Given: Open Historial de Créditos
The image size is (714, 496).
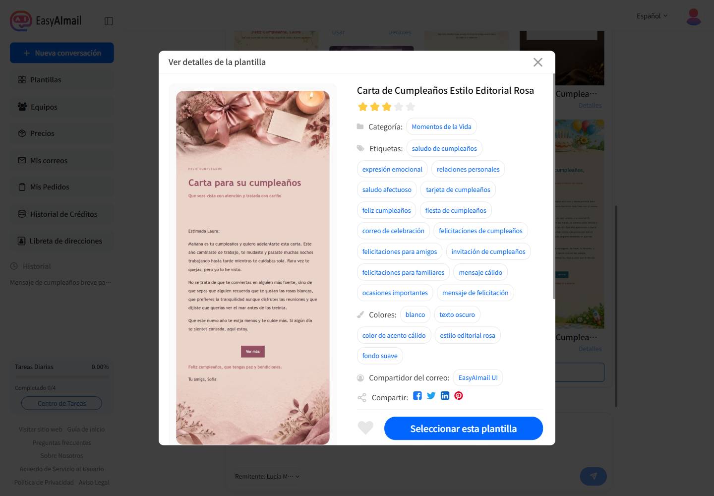Looking at the screenshot, I should [x=62, y=214].
